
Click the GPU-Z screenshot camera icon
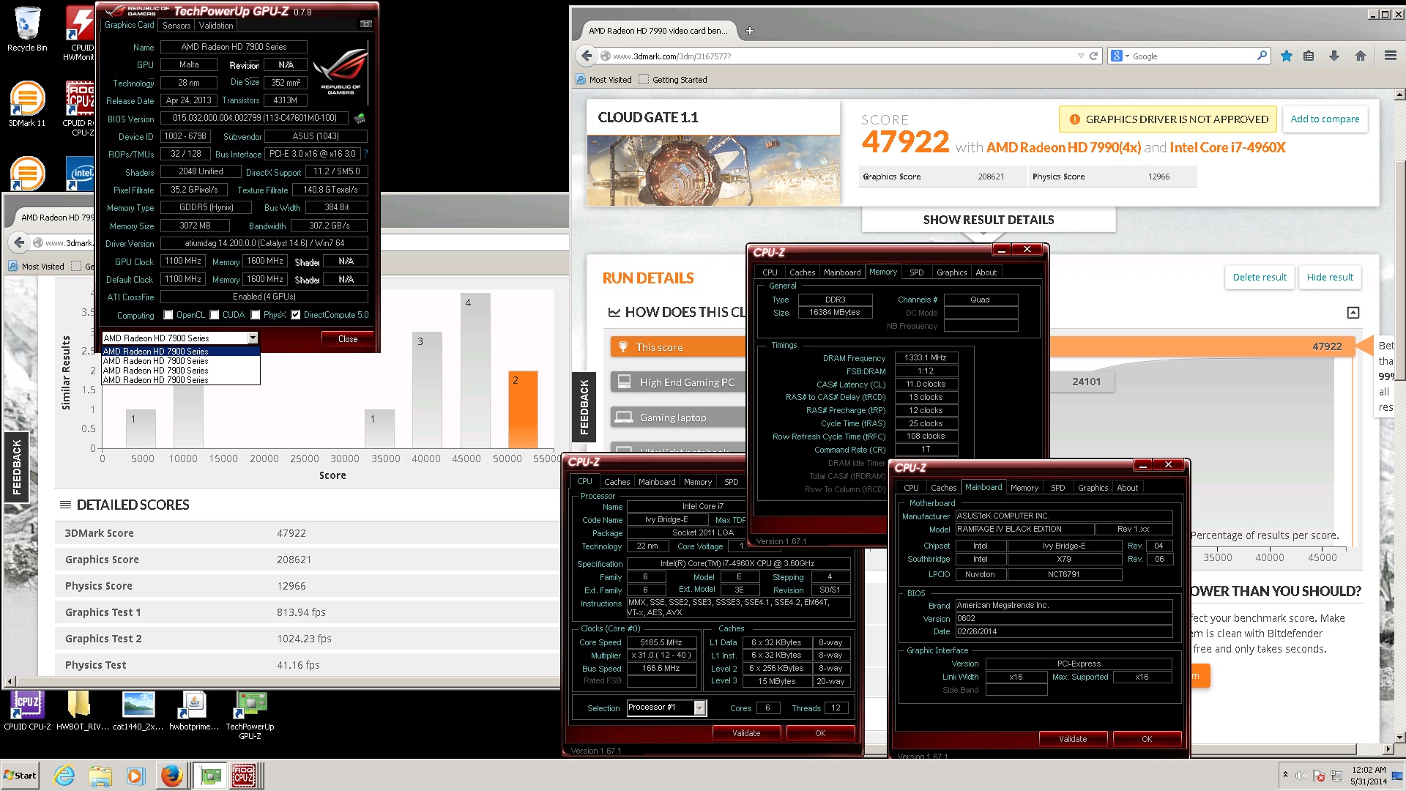tap(365, 24)
